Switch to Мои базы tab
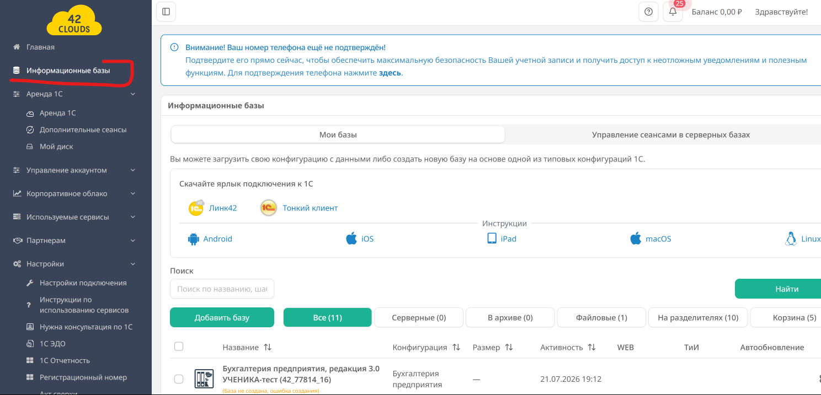821x395 pixels. point(338,134)
